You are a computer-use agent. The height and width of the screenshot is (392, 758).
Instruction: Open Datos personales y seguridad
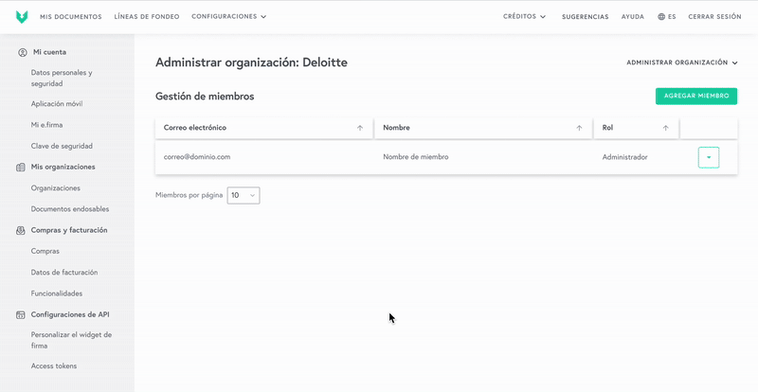(62, 79)
